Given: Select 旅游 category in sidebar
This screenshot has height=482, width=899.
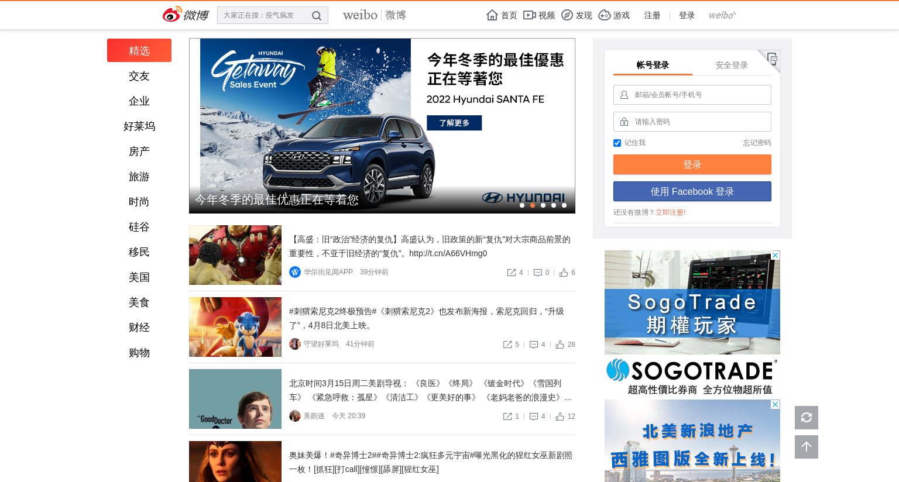Looking at the screenshot, I should [x=139, y=177].
